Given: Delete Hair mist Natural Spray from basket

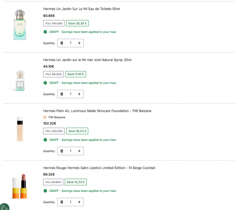Looking at the screenshot, I should tap(62, 94).
